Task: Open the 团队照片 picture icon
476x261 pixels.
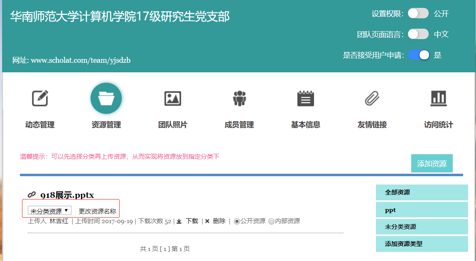Action: [173, 98]
